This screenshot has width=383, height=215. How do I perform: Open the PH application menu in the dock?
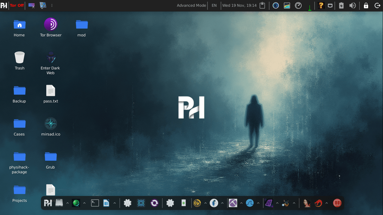(x=48, y=203)
